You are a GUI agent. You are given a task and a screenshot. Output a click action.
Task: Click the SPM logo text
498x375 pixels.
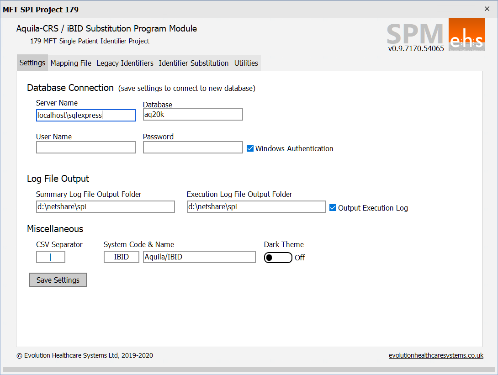(415, 34)
